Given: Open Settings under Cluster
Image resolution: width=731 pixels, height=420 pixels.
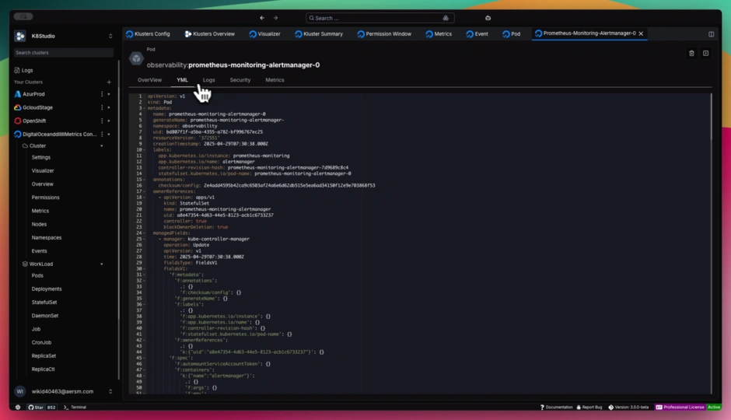Looking at the screenshot, I should (41, 158).
